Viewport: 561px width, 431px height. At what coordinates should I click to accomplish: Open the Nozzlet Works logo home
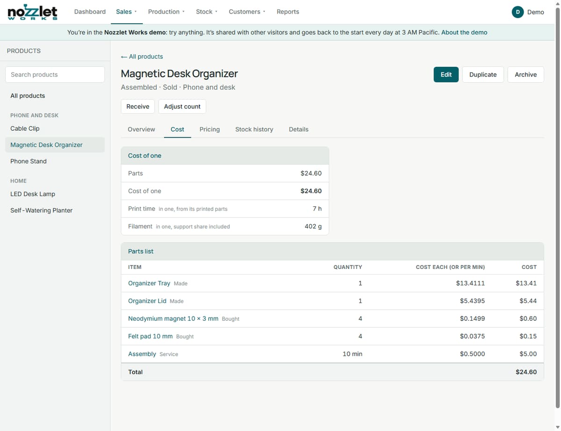click(x=33, y=12)
